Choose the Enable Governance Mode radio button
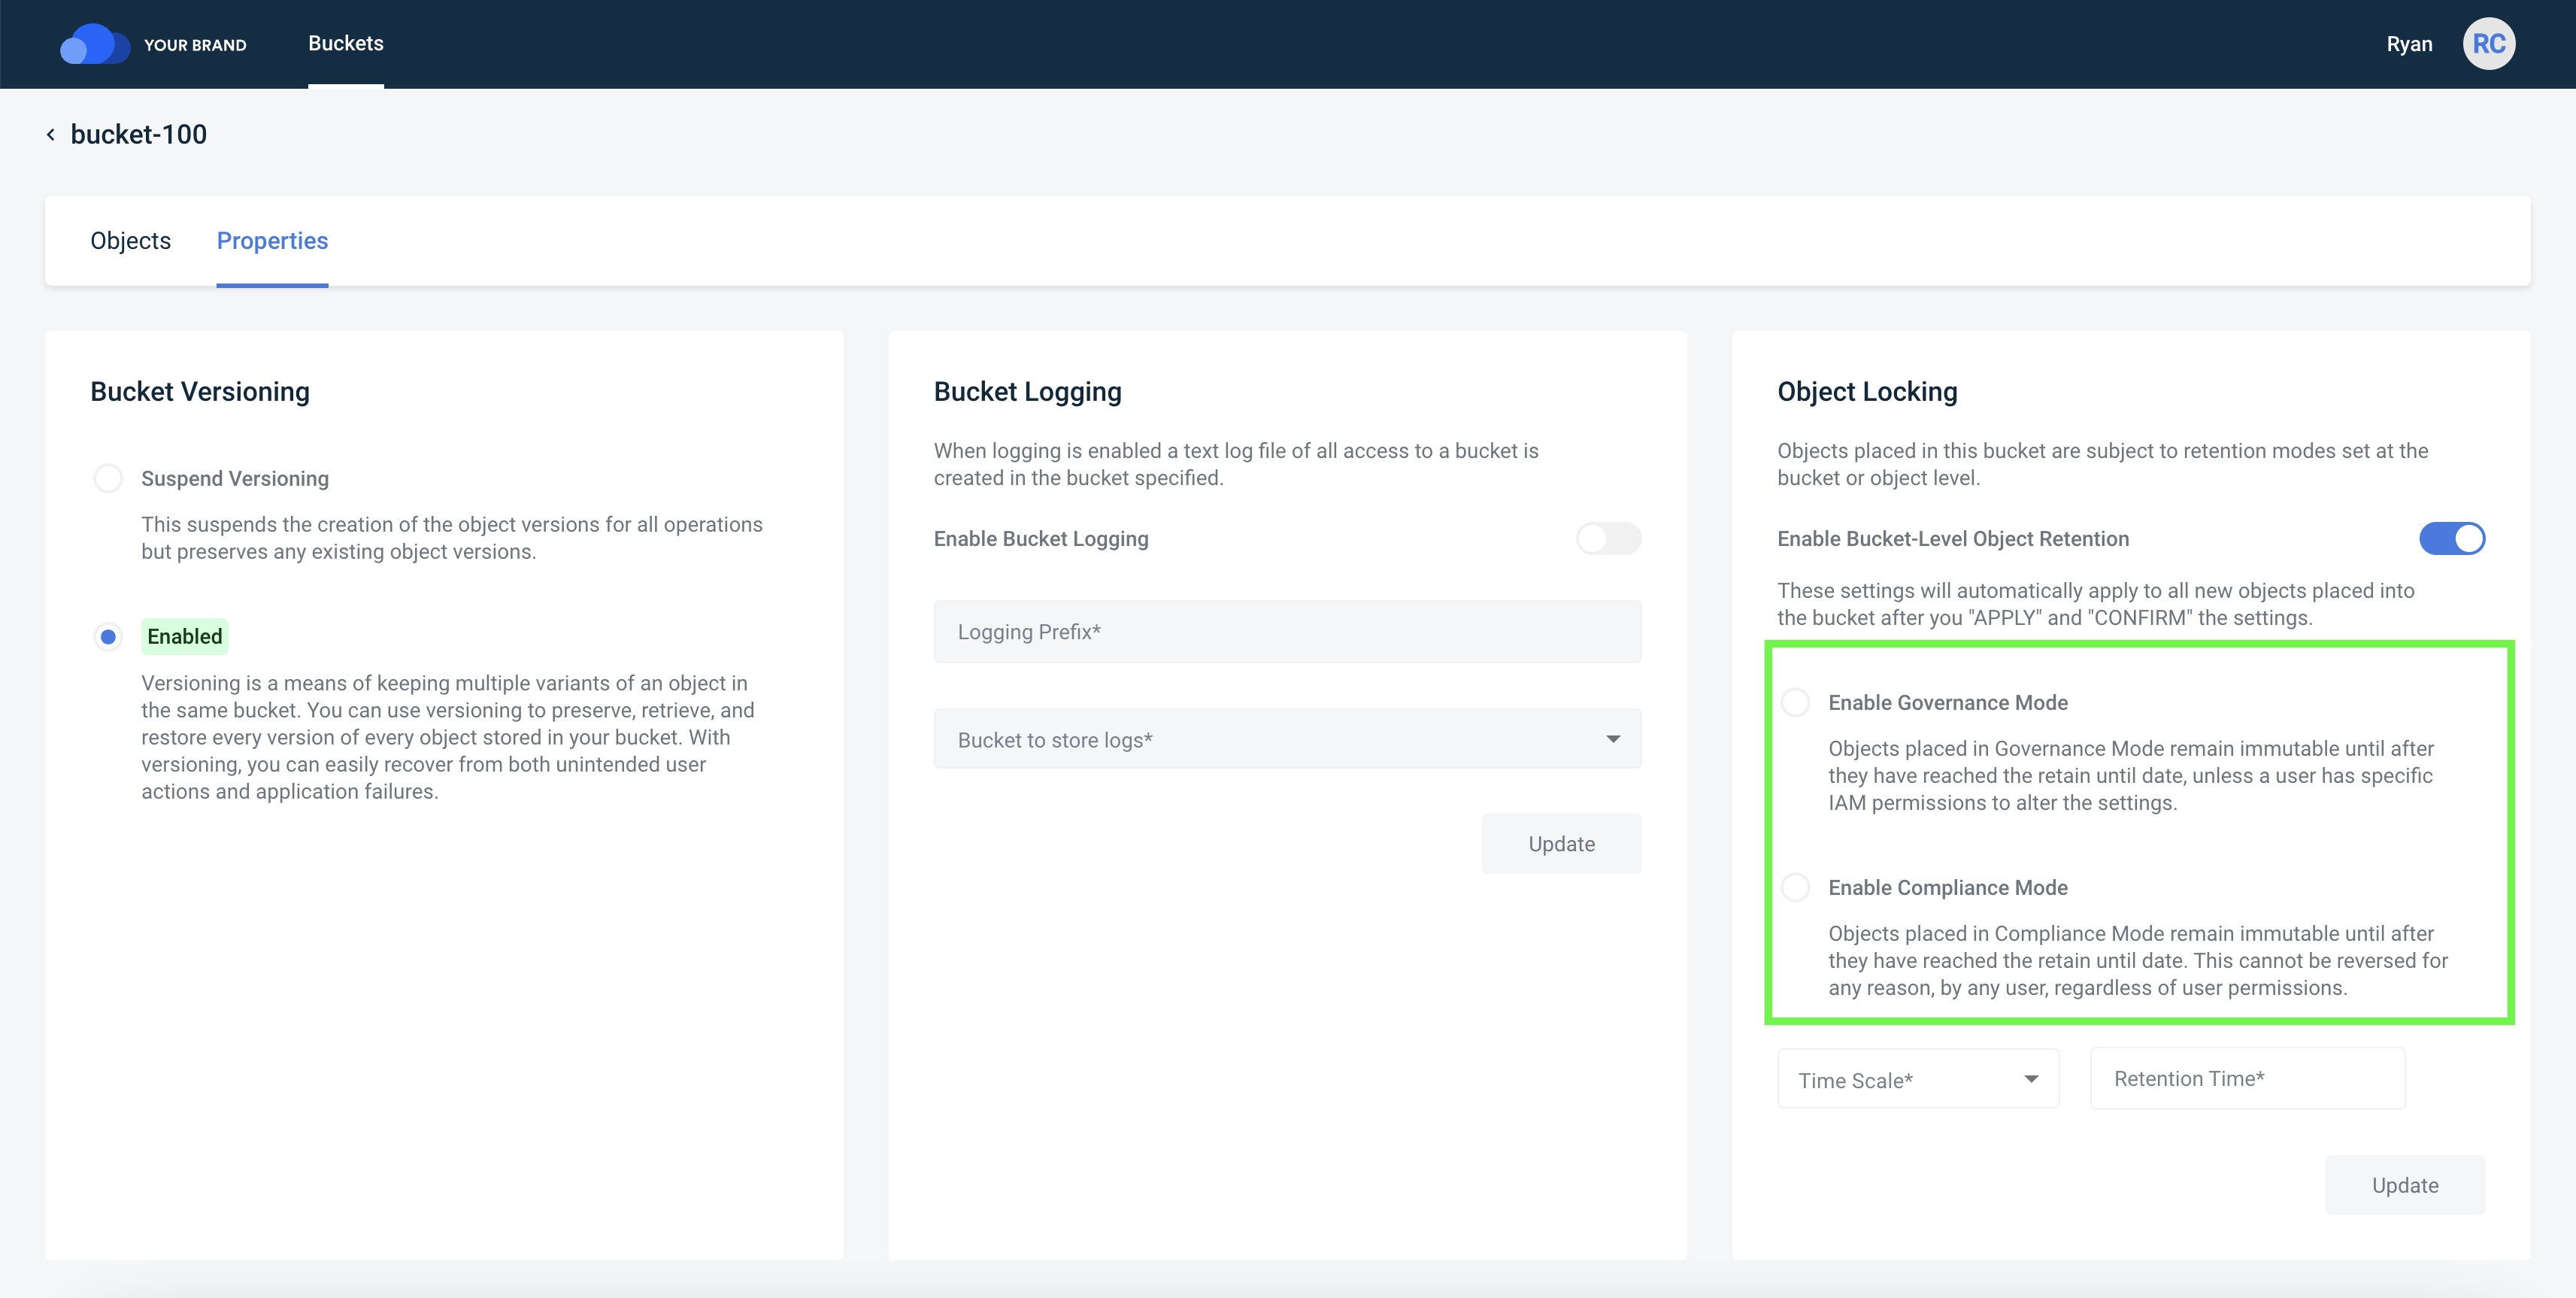The image size is (2576, 1298). (x=1796, y=702)
